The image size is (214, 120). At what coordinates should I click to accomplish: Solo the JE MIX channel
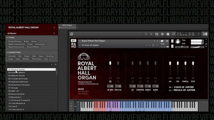point(108,86)
